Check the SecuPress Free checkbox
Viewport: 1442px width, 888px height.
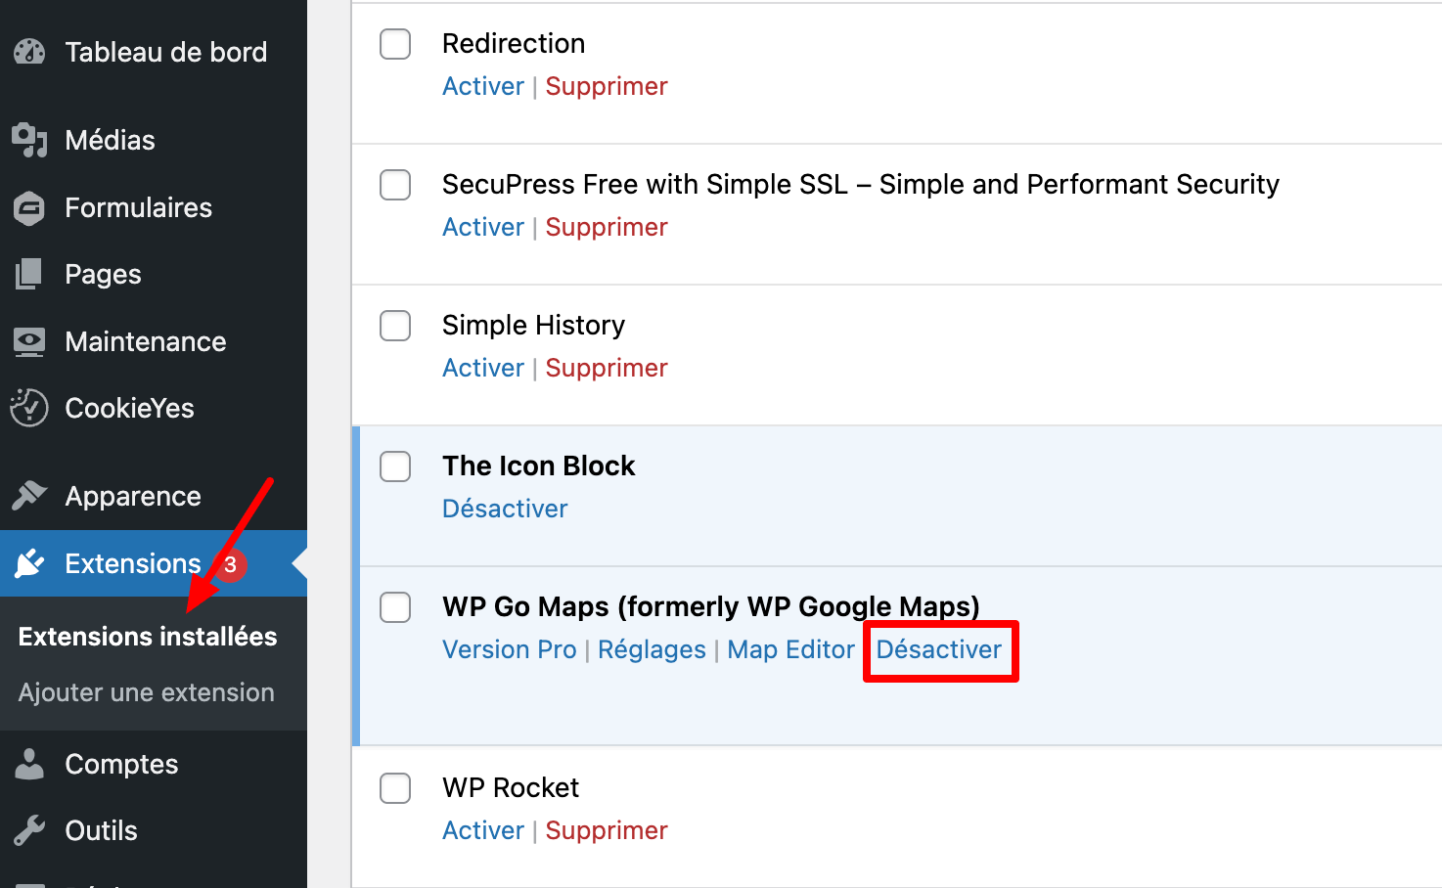click(395, 185)
